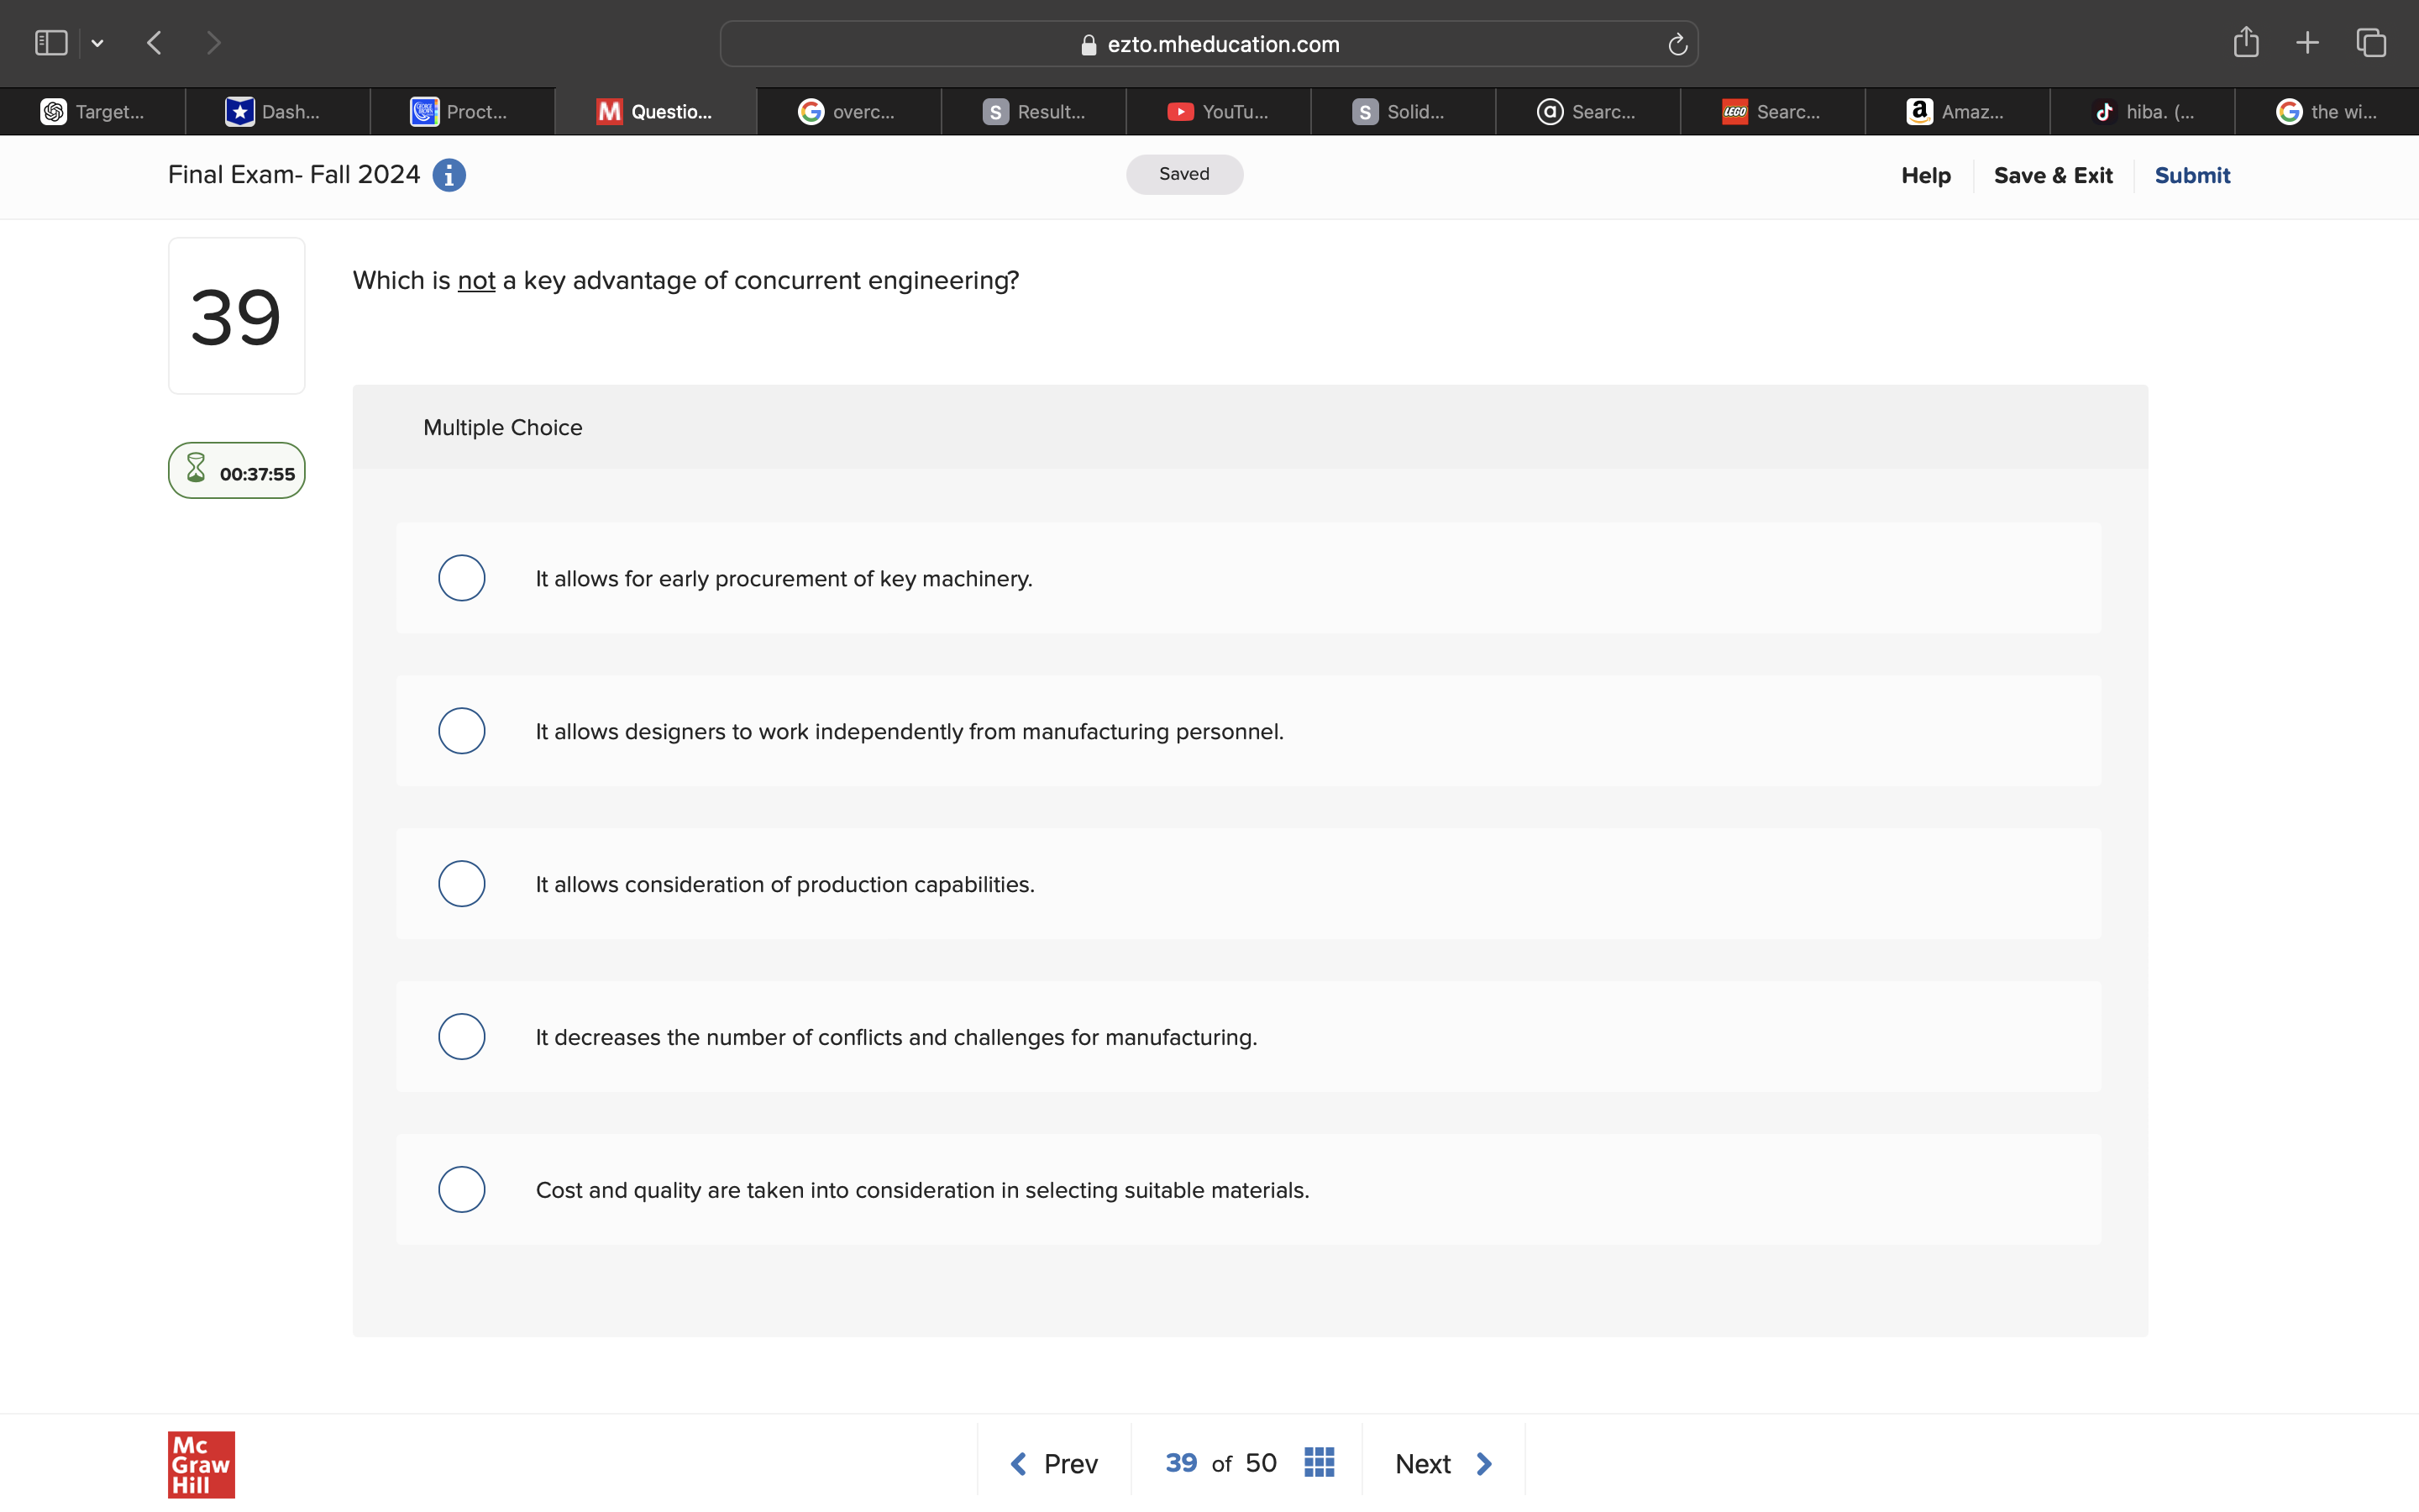Image resolution: width=2419 pixels, height=1512 pixels.
Task: Click the Safari reload page icon
Action: point(1677,44)
